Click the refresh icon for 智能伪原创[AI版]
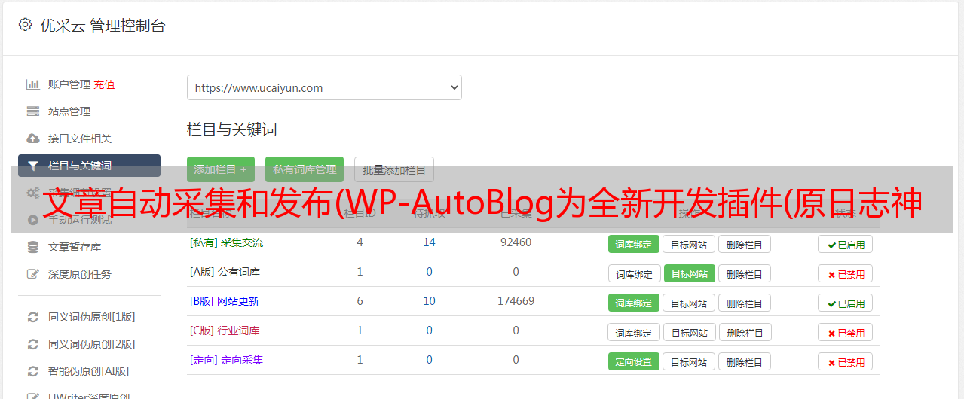Image resolution: width=964 pixels, height=399 pixels. [33, 371]
